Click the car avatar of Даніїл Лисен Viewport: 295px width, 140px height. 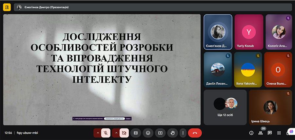pos(218,70)
